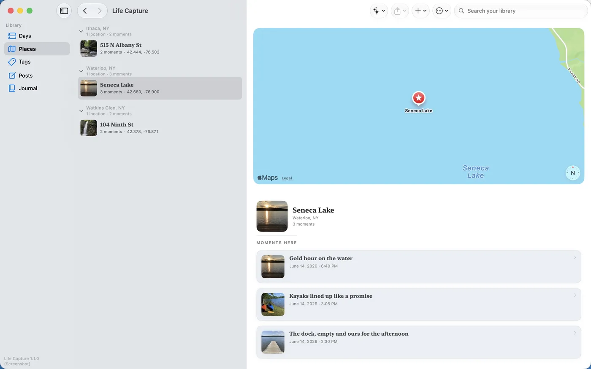Select Places in the Library sidebar
591x369 pixels.
pyautogui.click(x=37, y=49)
